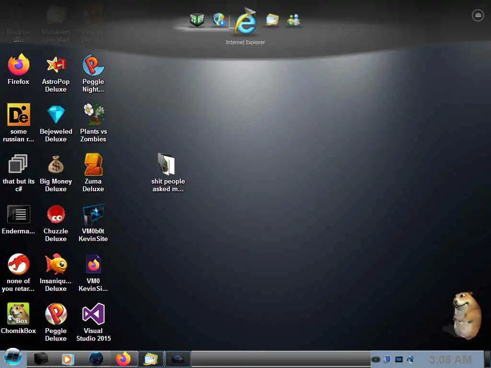Click the round blue globe tray icon
The height and width of the screenshot is (368, 491).
pyautogui.click(x=410, y=359)
